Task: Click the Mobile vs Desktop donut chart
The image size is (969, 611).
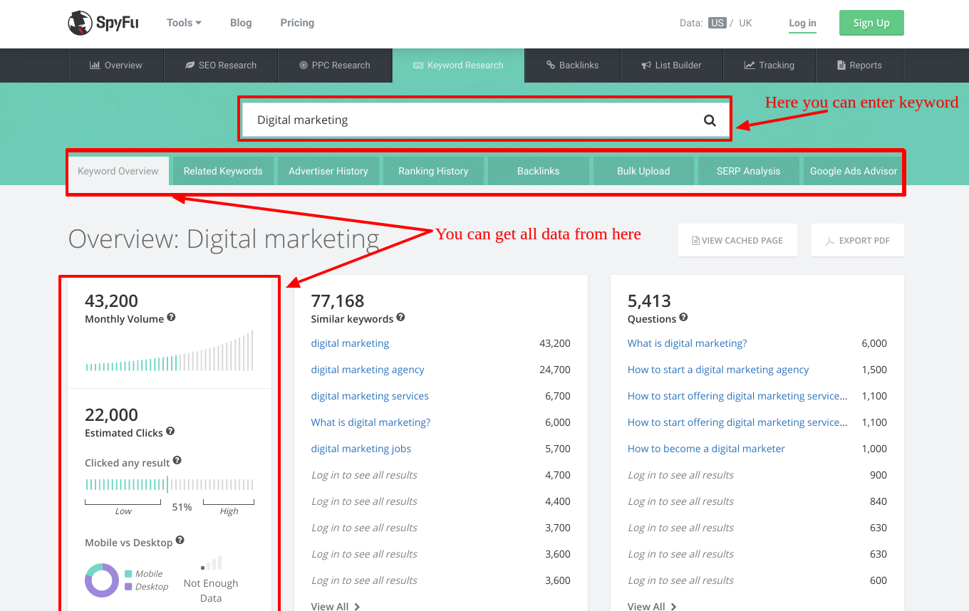Action: pos(102,580)
